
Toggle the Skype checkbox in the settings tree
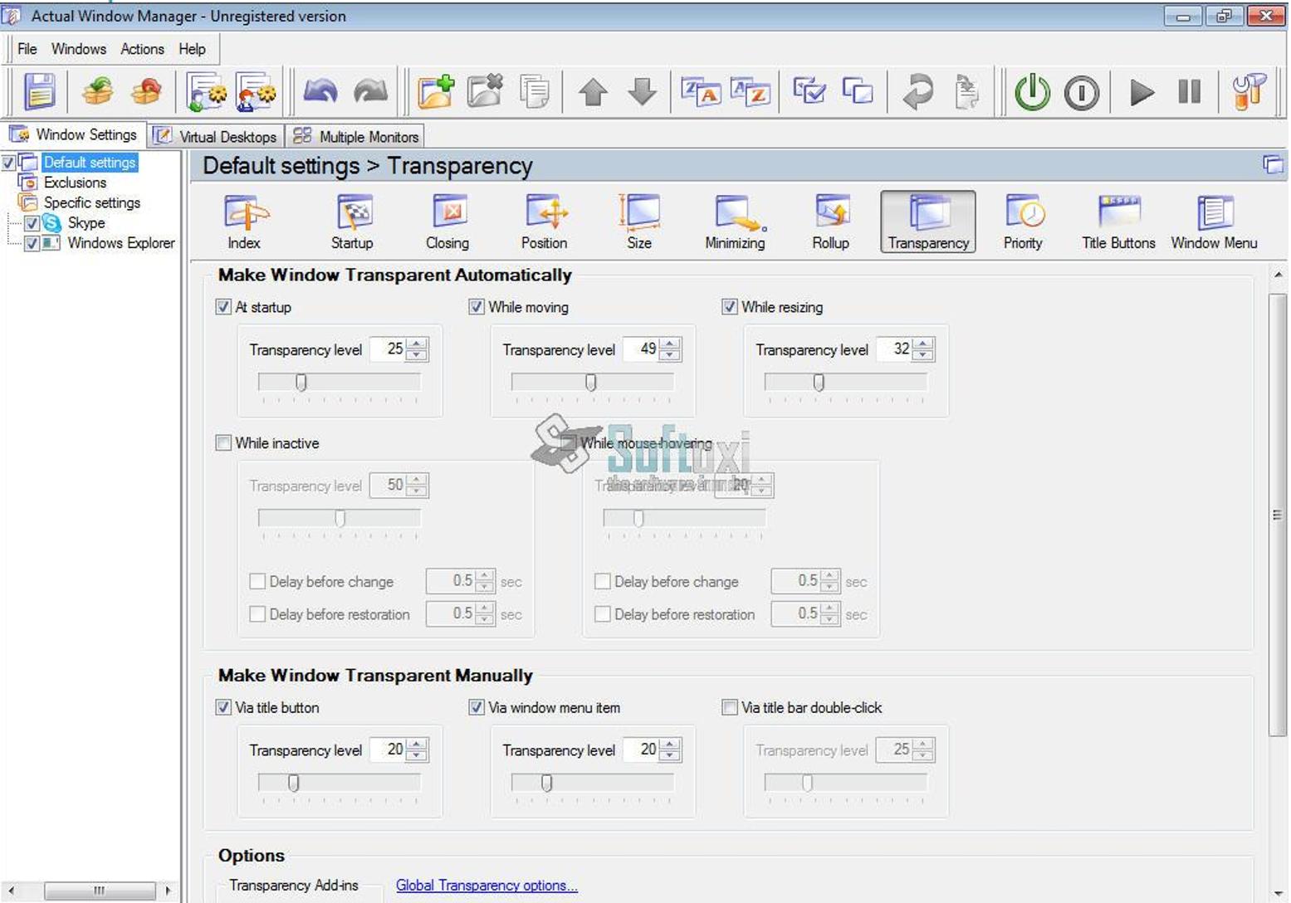click(x=32, y=222)
